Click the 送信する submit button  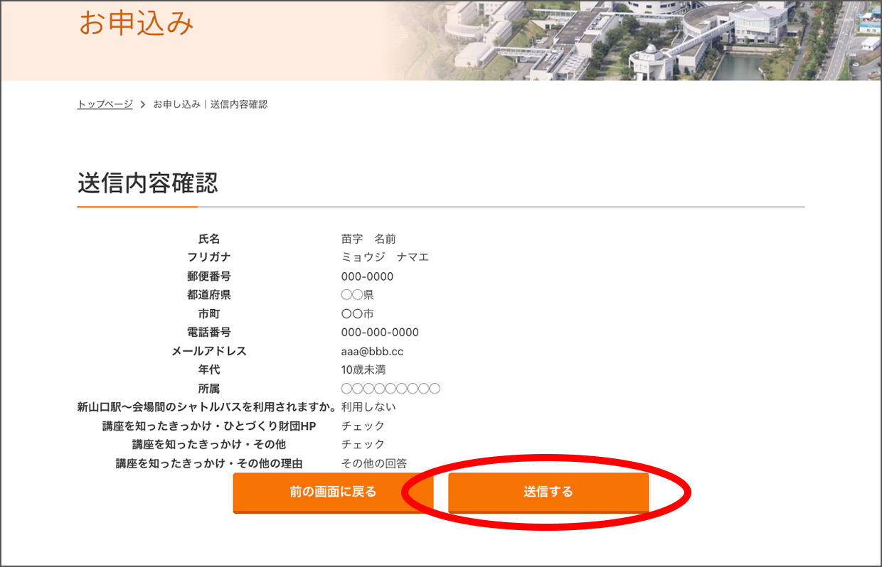click(x=548, y=492)
